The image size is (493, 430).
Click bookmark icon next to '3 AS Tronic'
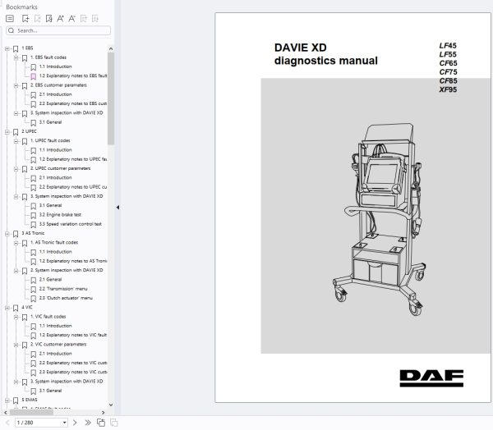(16, 234)
